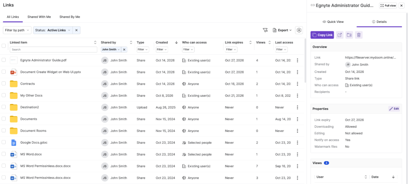This screenshot has height=184, width=408.
Task: Click Edit in the Properties section
Action: tap(394, 109)
